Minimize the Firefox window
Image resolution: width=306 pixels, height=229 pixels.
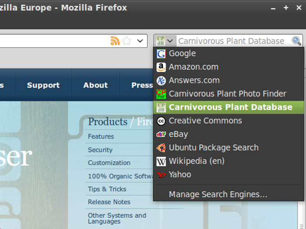coord(273,8)
